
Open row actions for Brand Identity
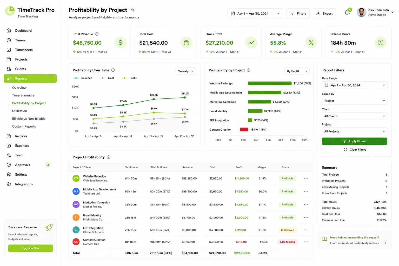point(306,218)
